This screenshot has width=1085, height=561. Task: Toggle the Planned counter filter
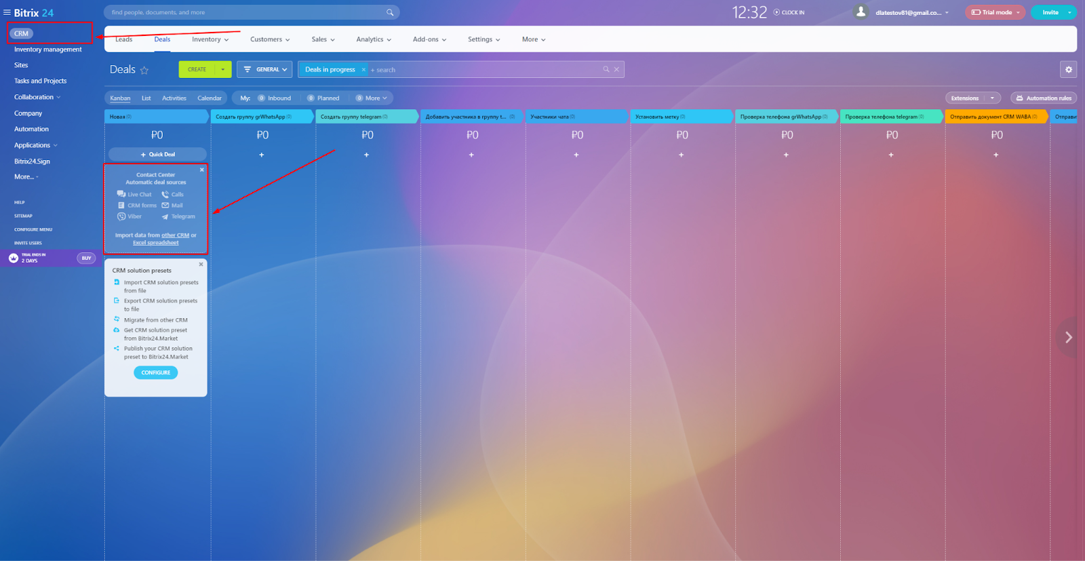(x=323, y=98)
